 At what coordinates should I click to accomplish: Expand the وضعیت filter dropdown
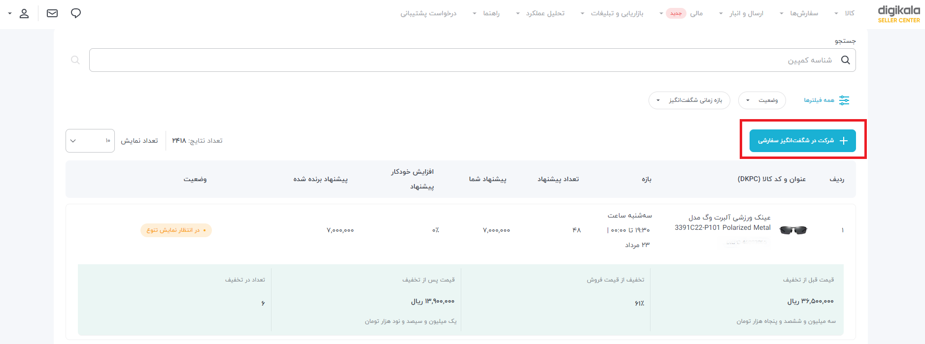(x=762, y=100)
